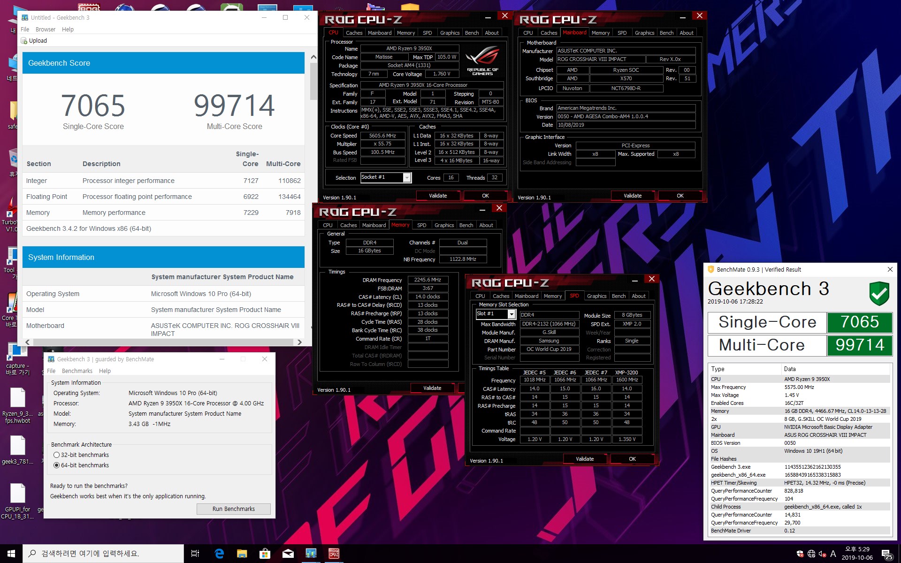Image resolution: width=901 pixels, height=563 pixels.
Task: Open Graphics tab in CPU-Z Memory window
Action: [444, 225]
